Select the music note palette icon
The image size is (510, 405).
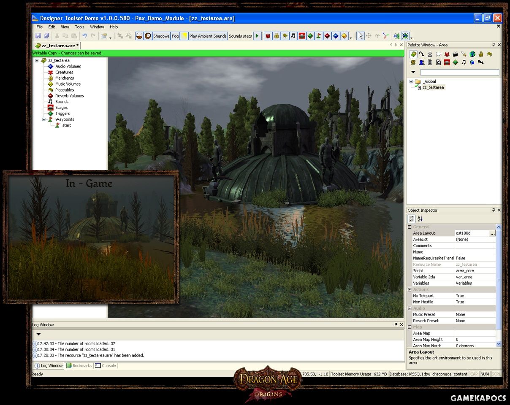(464, 62)
